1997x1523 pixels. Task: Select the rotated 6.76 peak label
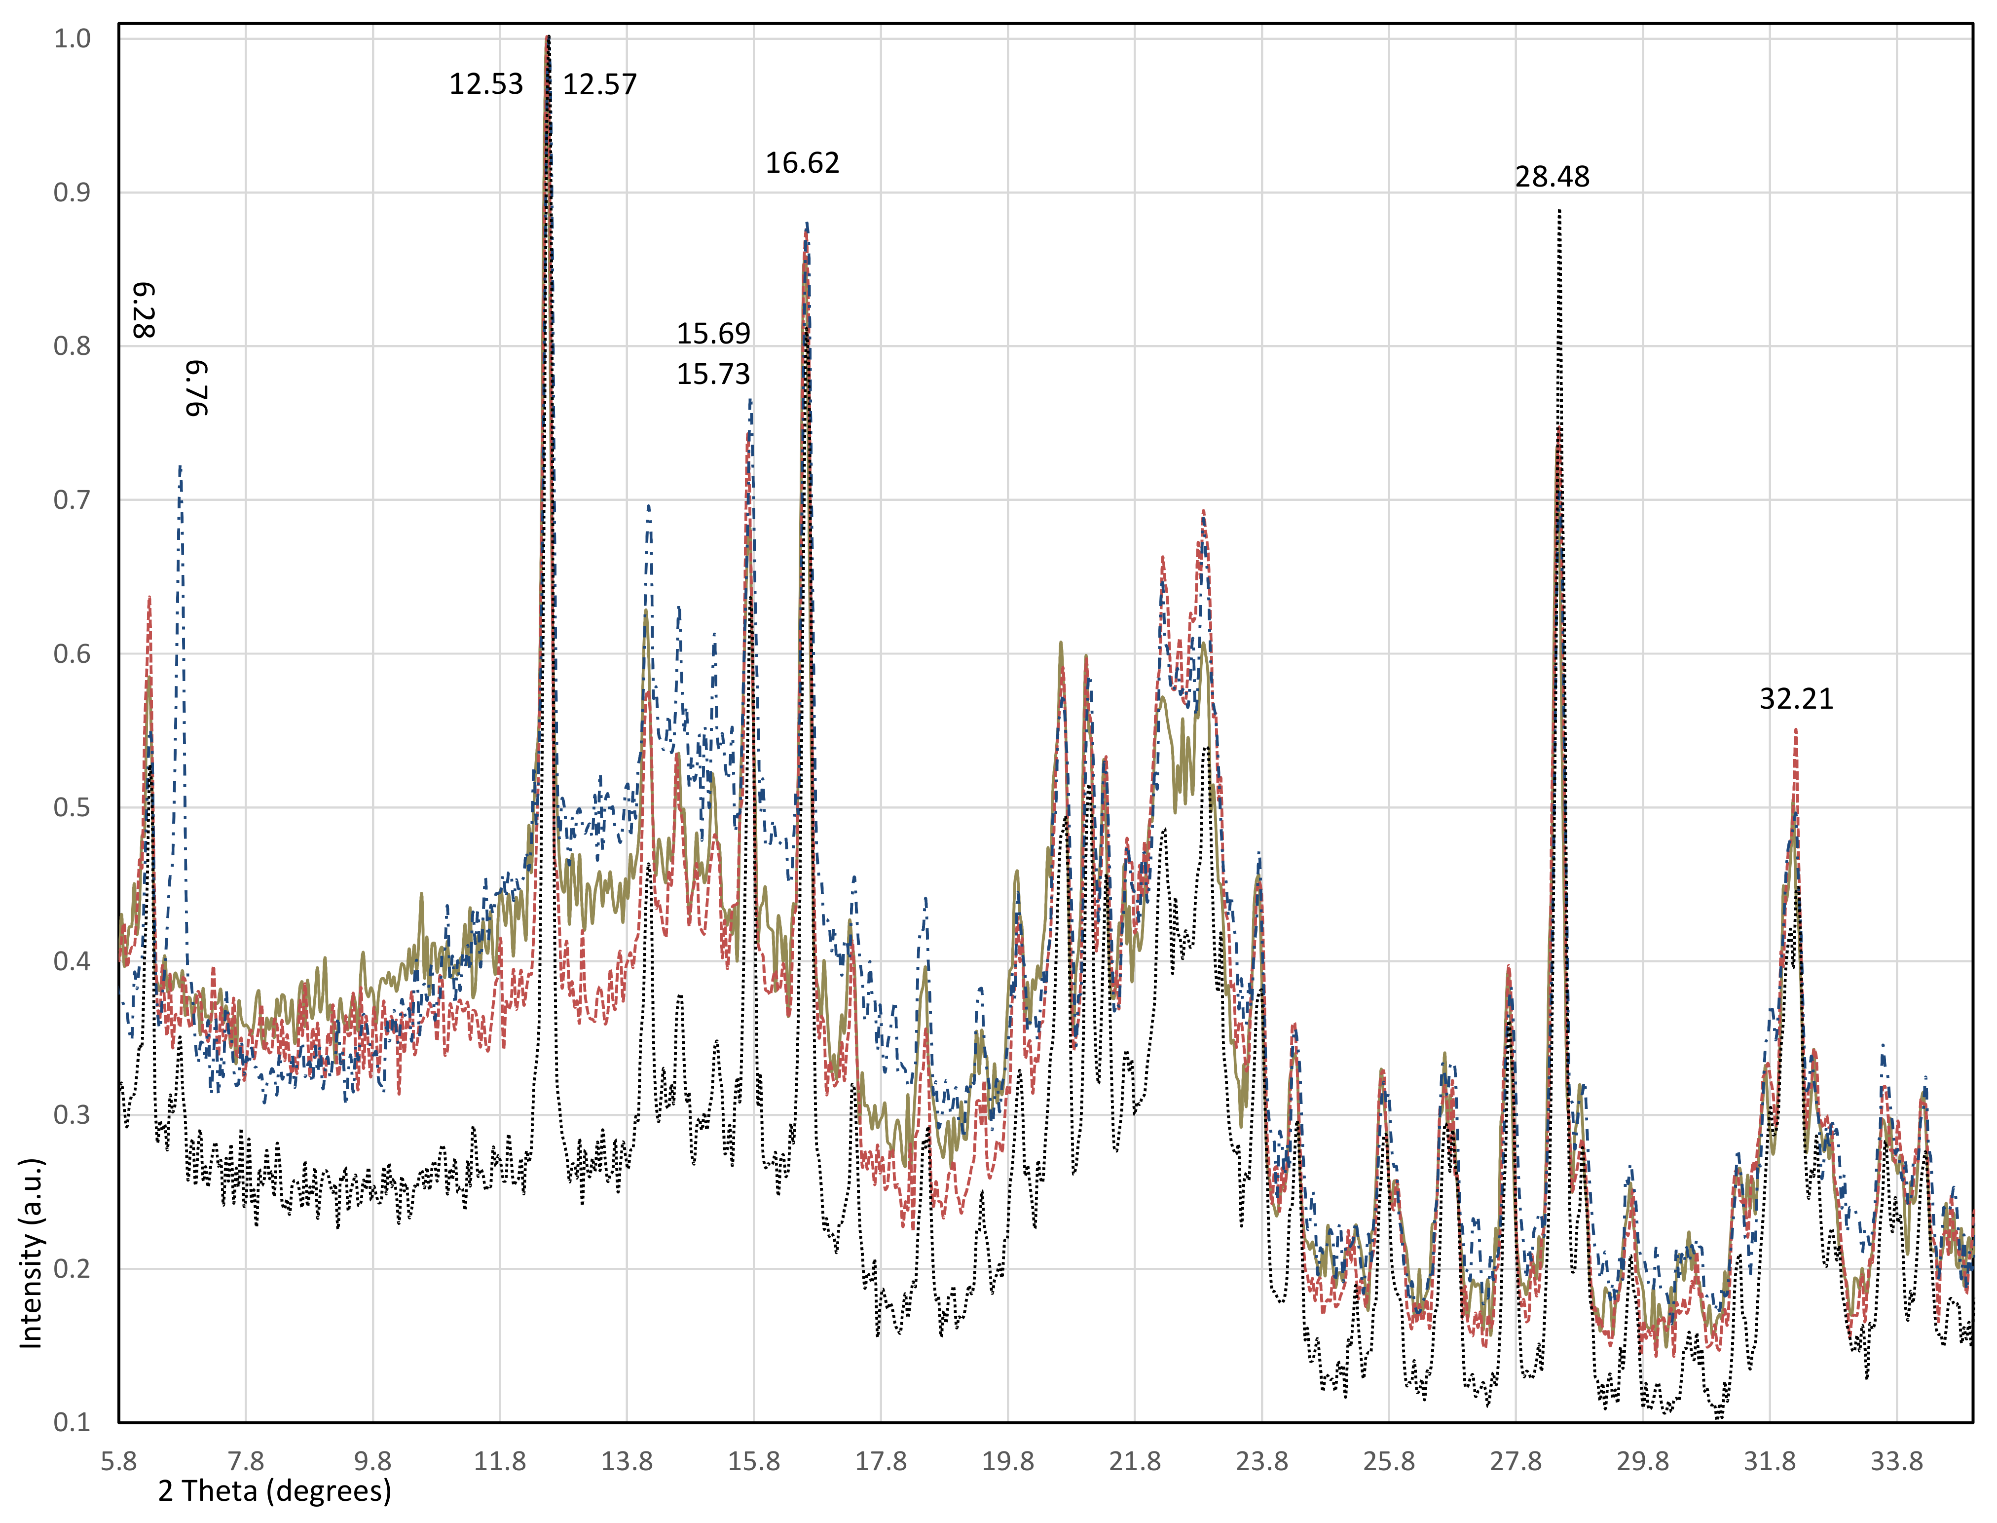coord(197,388)
